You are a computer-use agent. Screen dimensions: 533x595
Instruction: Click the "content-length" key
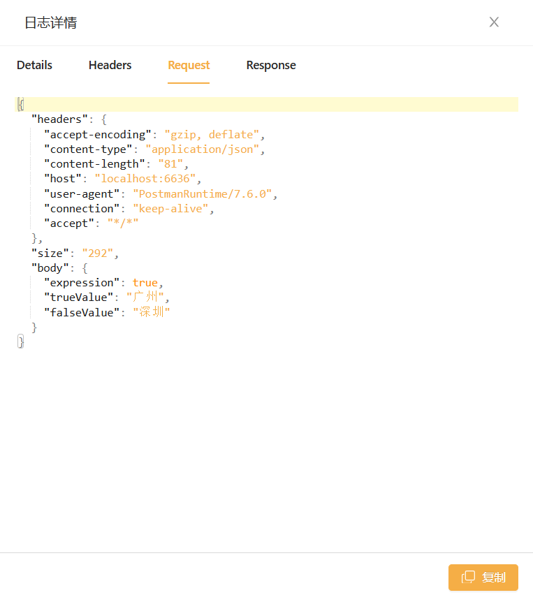(x=94, y=164)
